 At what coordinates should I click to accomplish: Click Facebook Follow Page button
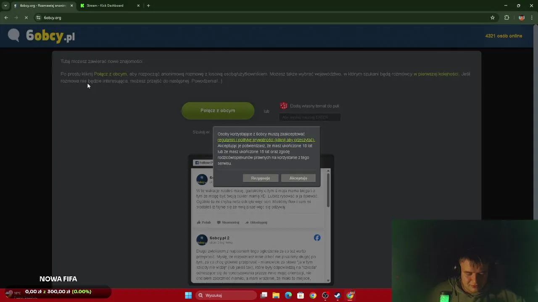(204, 162)
